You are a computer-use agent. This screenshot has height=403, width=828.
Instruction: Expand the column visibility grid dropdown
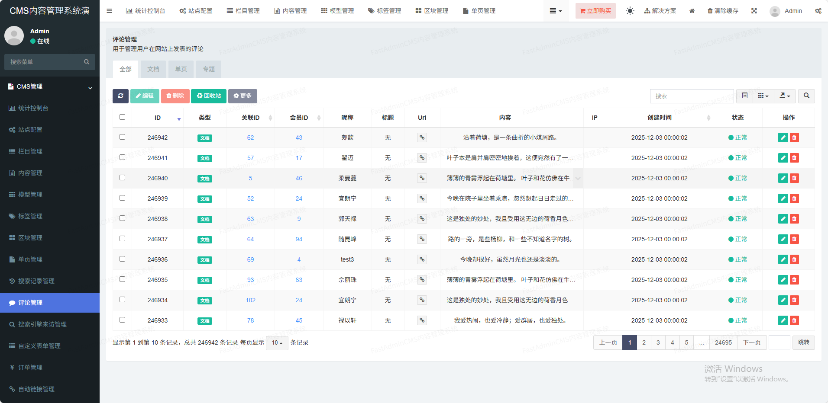763,96
